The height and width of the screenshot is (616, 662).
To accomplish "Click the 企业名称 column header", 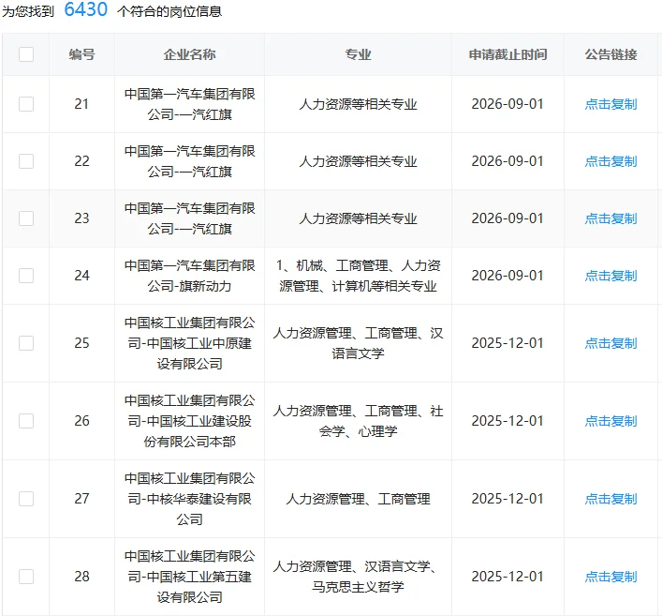I will pos(189,54).
